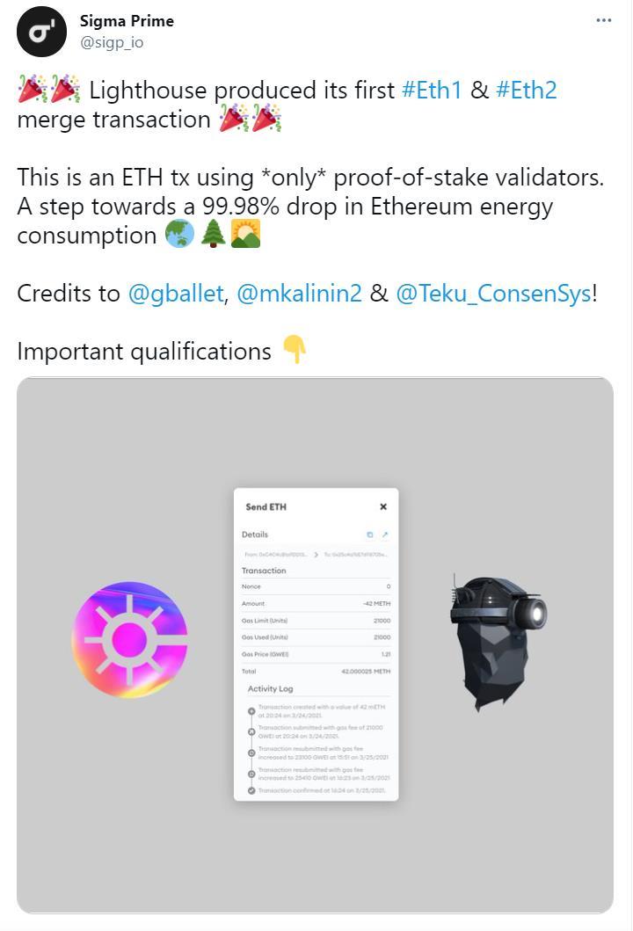633x931 pixels.
Task: Close the Send ETH dialog
Action: (x=382, y=506)
